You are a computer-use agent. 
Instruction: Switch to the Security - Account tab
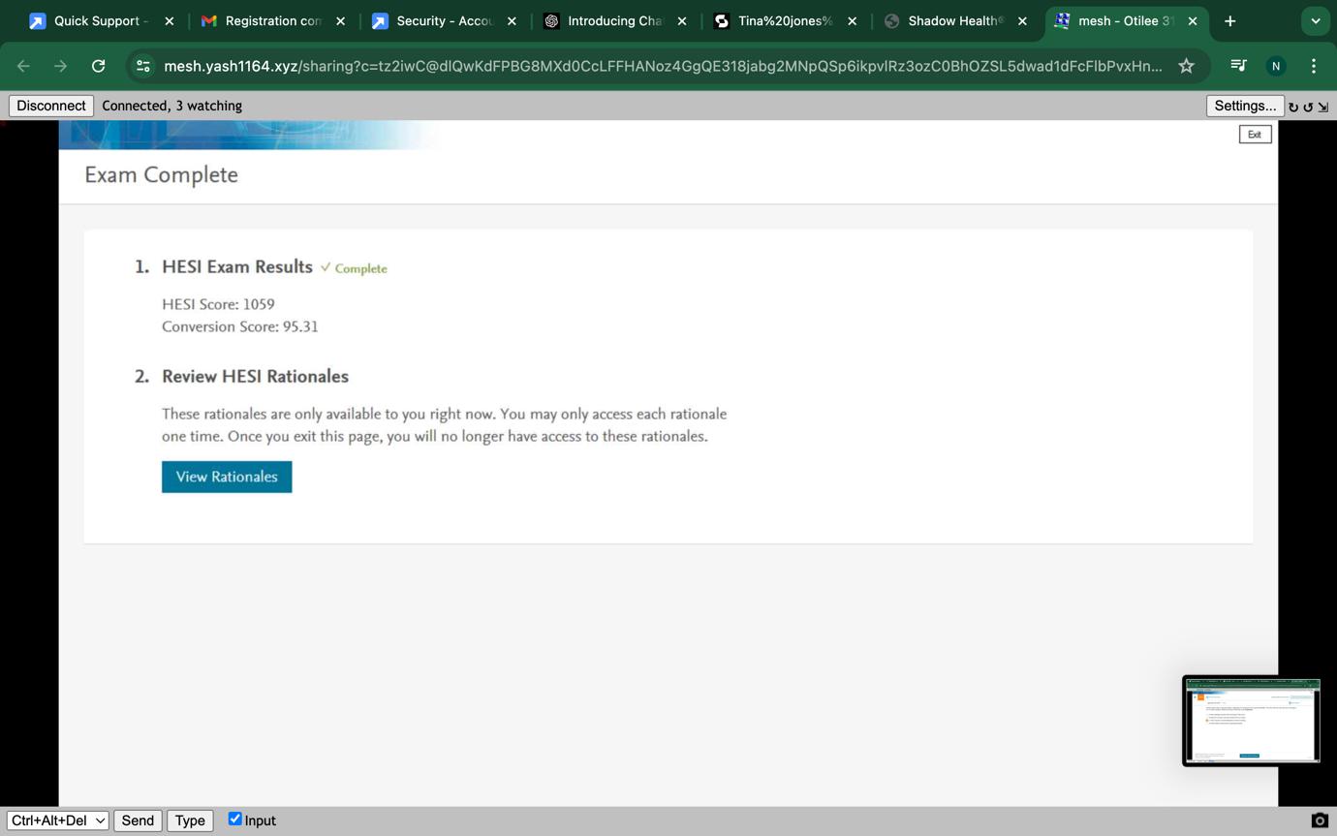coord(444,20)
